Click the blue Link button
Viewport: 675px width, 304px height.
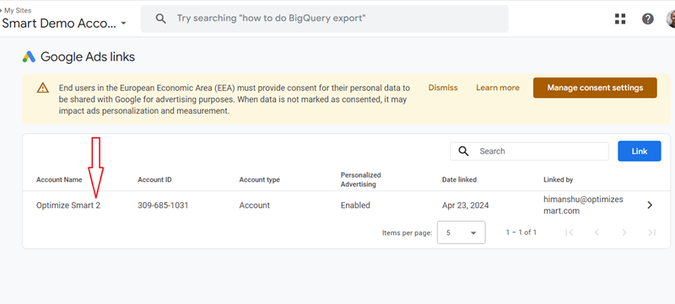[x=640, y=151]
